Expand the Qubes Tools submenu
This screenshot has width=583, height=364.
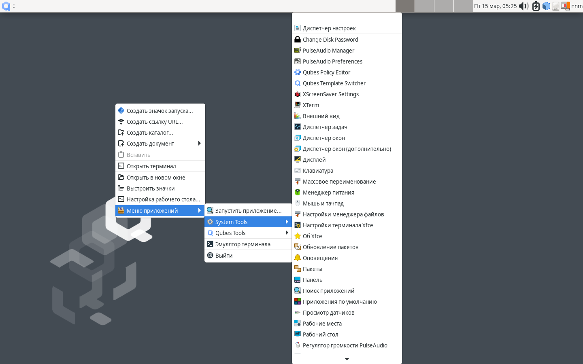[248, 233]
